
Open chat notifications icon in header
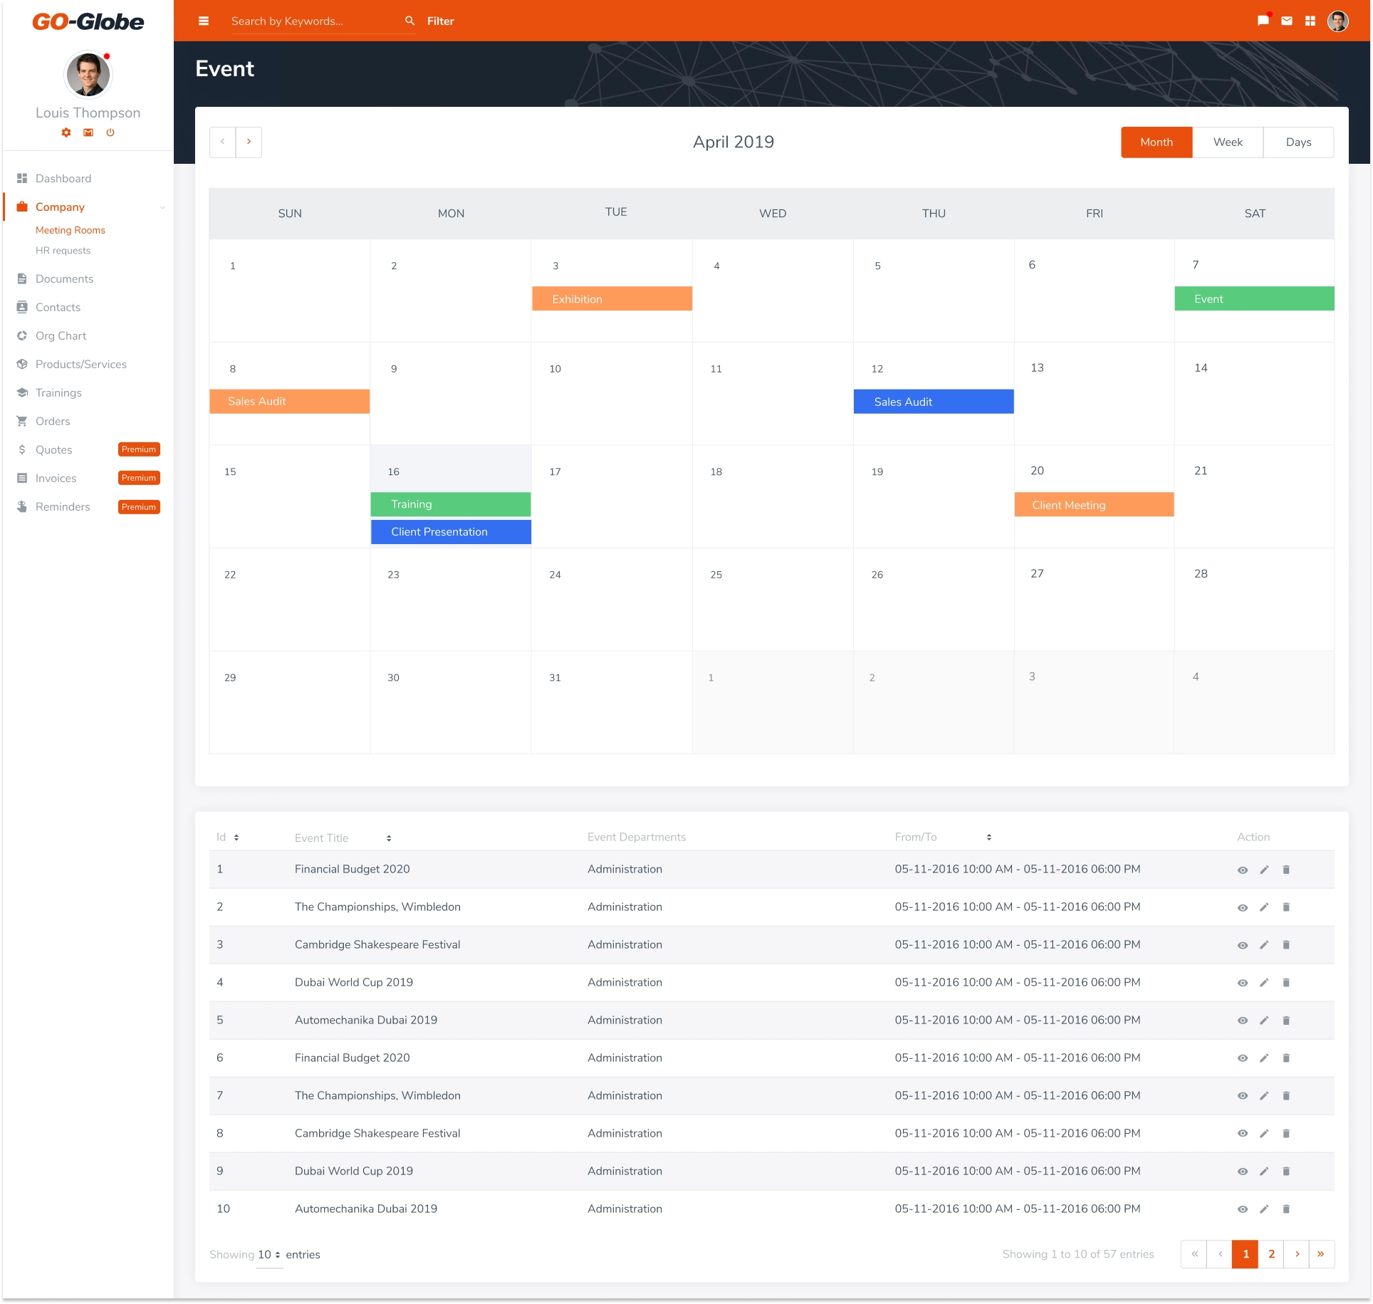point(1263,21)
